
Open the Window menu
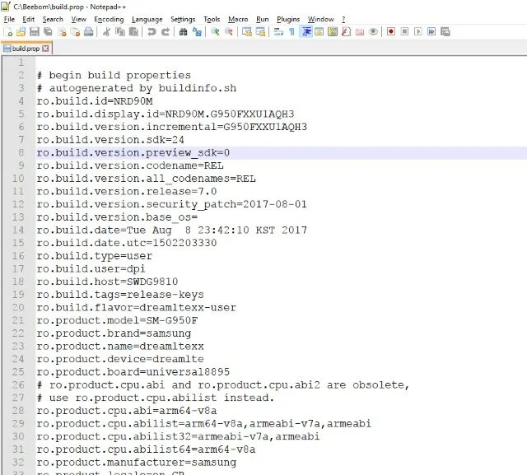click(320, 20)
